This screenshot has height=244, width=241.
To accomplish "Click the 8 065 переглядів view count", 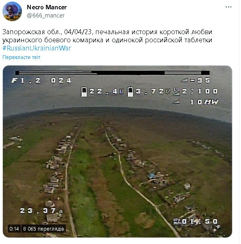I will (x=43, y=229).
